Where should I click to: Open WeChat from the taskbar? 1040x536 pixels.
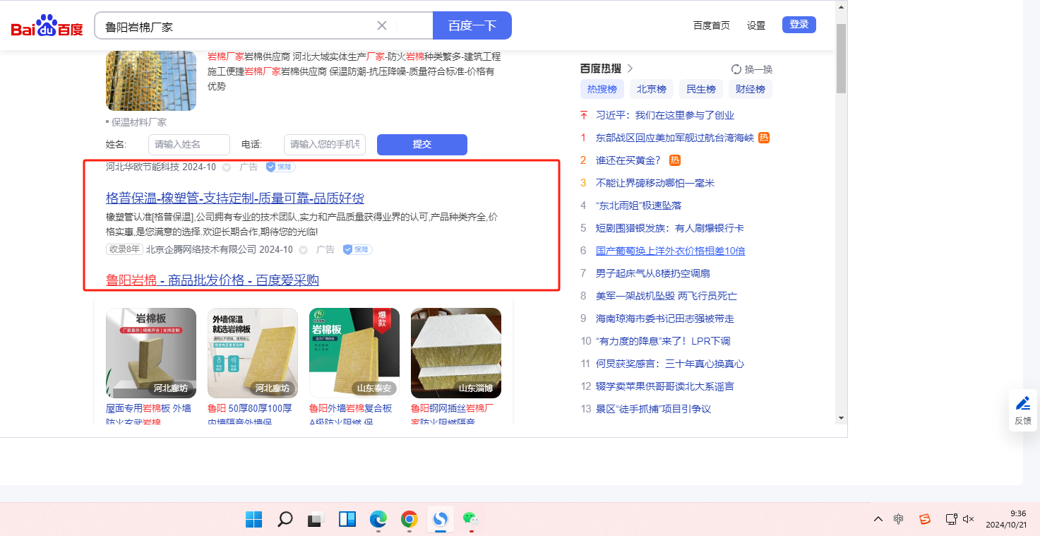pyautogui.click(x=471, y=520)
